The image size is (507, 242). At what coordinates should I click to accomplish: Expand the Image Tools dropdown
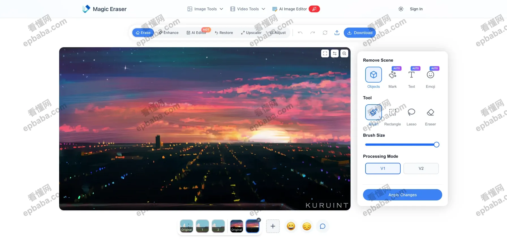coord(205,9)
